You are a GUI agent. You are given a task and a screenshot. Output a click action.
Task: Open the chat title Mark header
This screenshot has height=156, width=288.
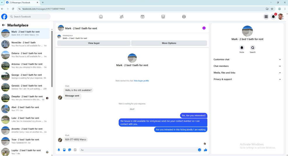click(x=81, y=28)
